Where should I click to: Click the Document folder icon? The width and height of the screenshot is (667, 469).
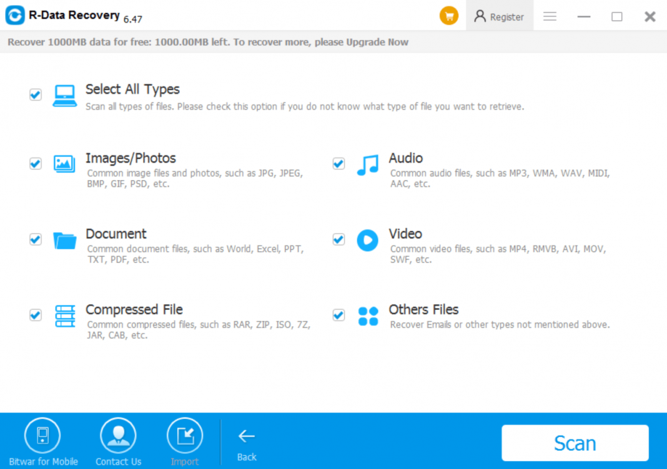tap(64, 240)
